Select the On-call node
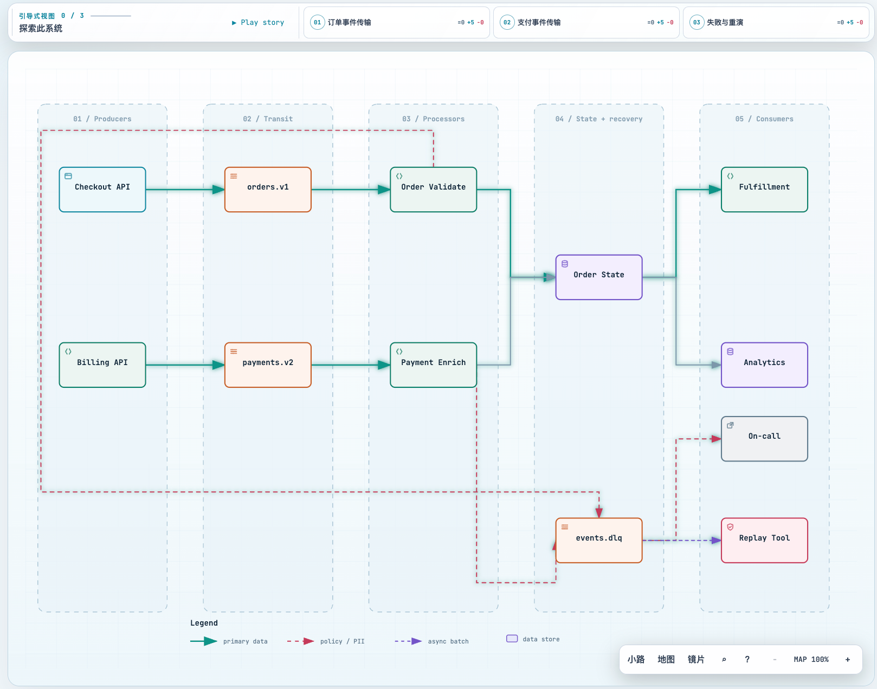Image resolution: width=877 pixels, height=689 pixels. pyautogui.click(x=764, y=439)
